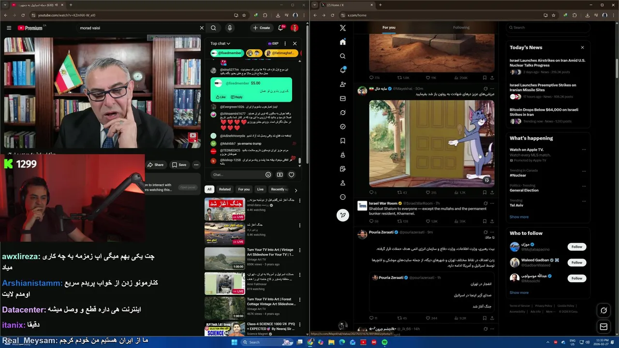The image size is (619, 348).
Task: Open Windows Start menu
Action: coord(235,342)
